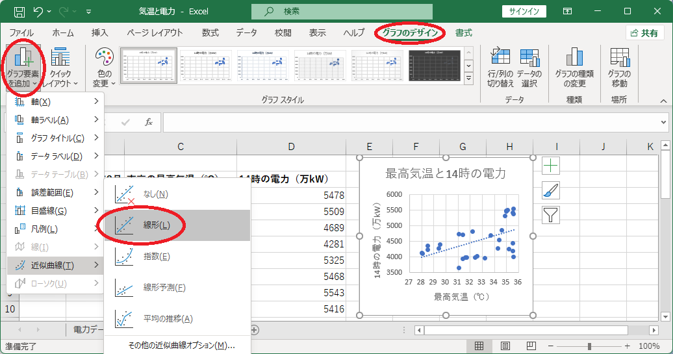The image size is (673, 354).
Task: Expand the chart styles gallery arrow
Action: pos(469,79)
